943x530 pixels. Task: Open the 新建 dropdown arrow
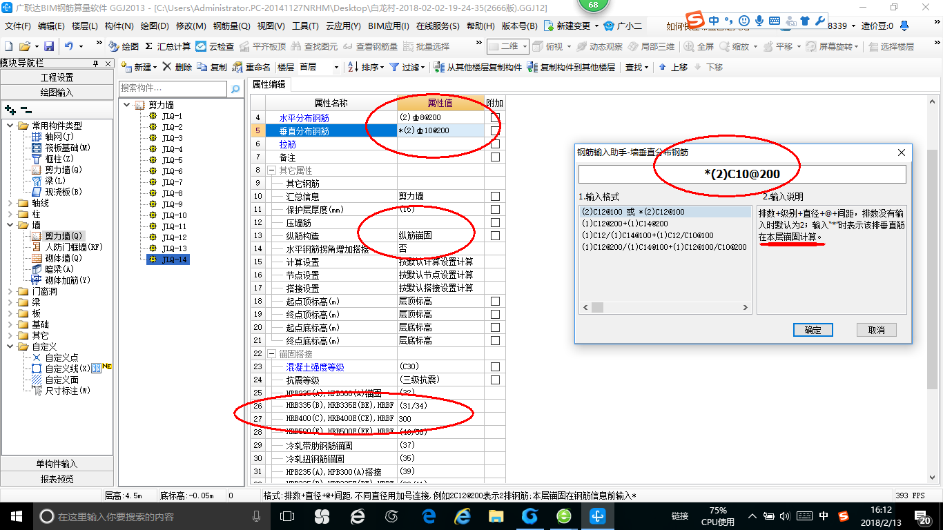(155, 68)
